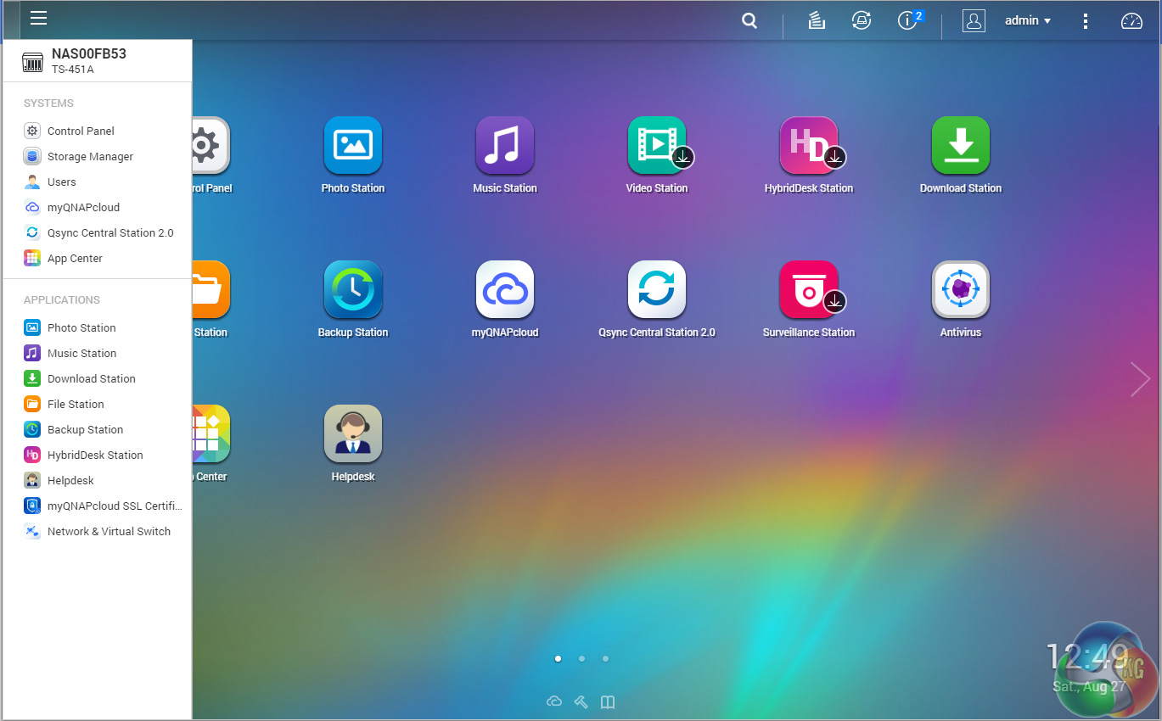
Task: Go to next desktop page arrow
Action: [x=1139, y=379]
